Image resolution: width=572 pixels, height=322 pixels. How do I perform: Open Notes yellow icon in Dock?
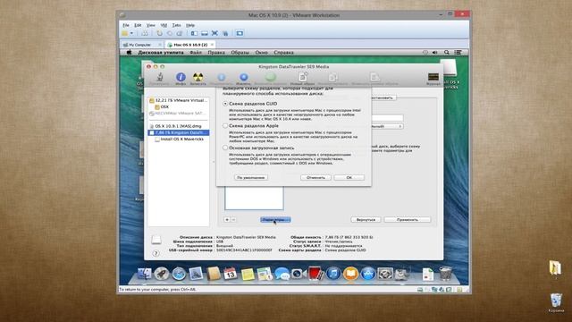pos(248,274)
